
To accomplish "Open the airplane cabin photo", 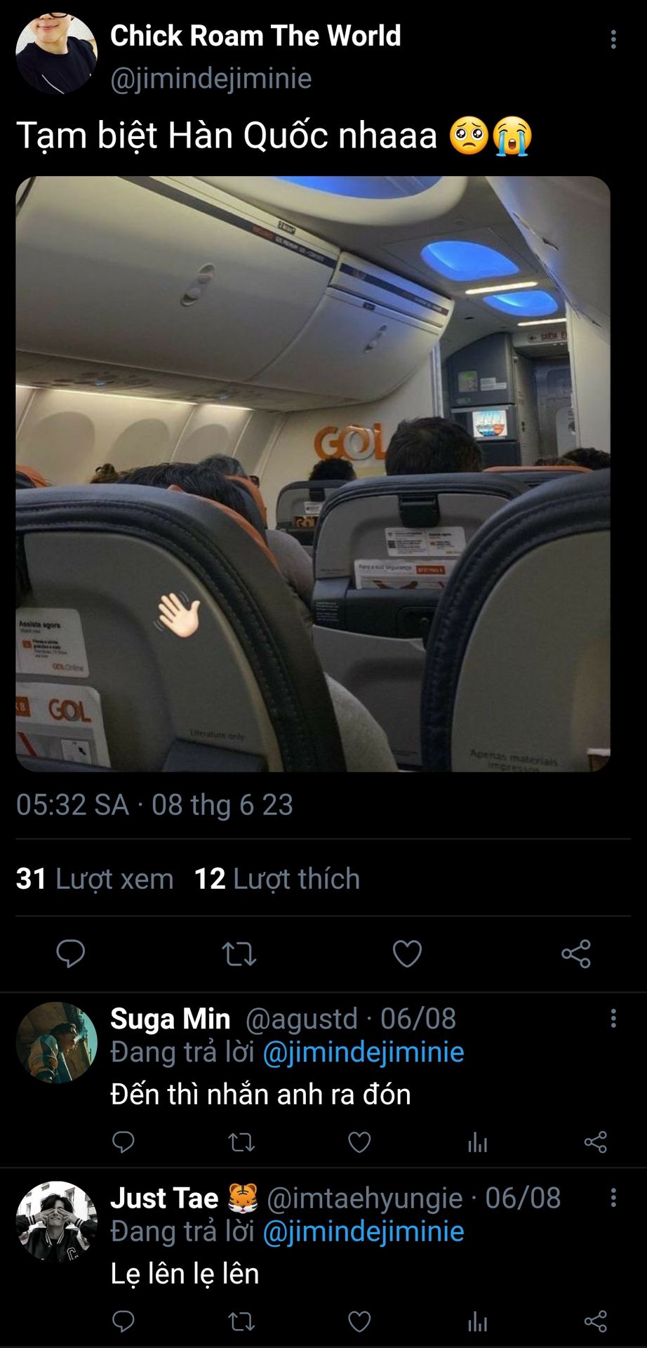I will click(x=313, y=474).
